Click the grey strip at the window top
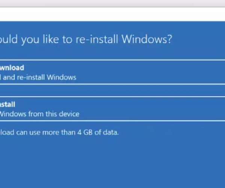The height and width of the screenshot is (188, 225). [112, 4]
